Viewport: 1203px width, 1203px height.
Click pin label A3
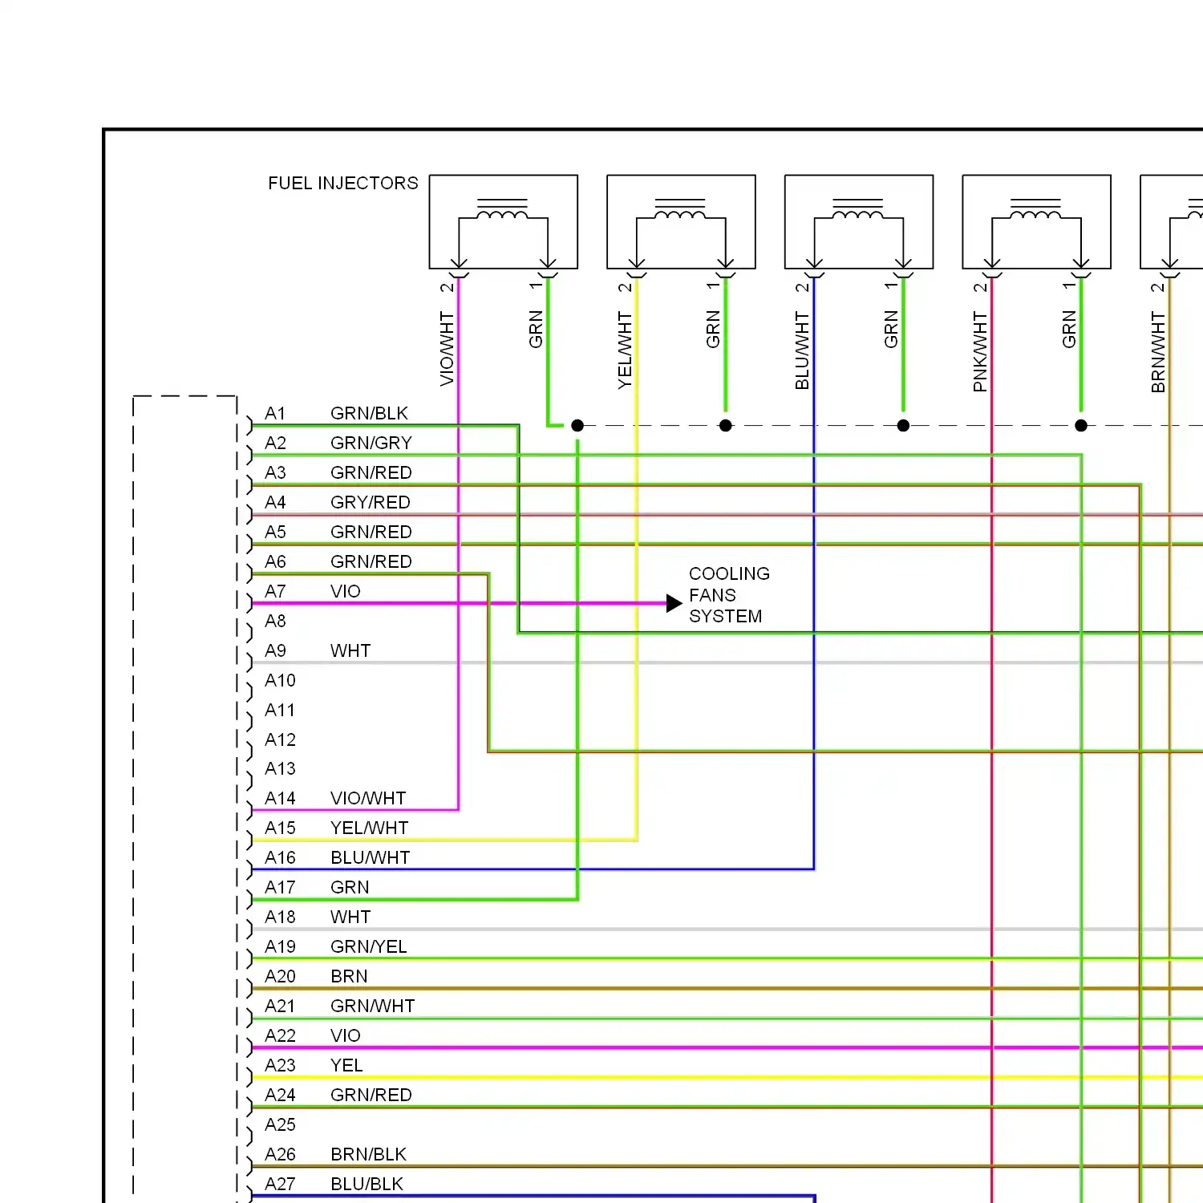tap(275, 473)
